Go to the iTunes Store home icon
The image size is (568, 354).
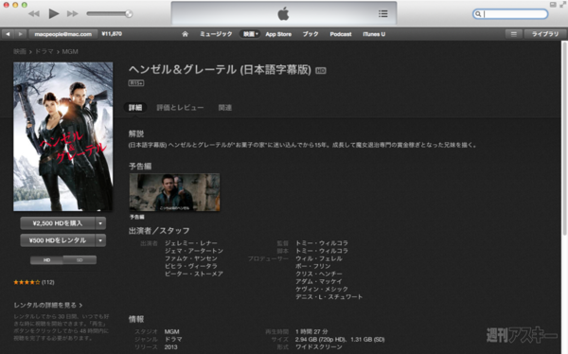click(x=186, y=34)
